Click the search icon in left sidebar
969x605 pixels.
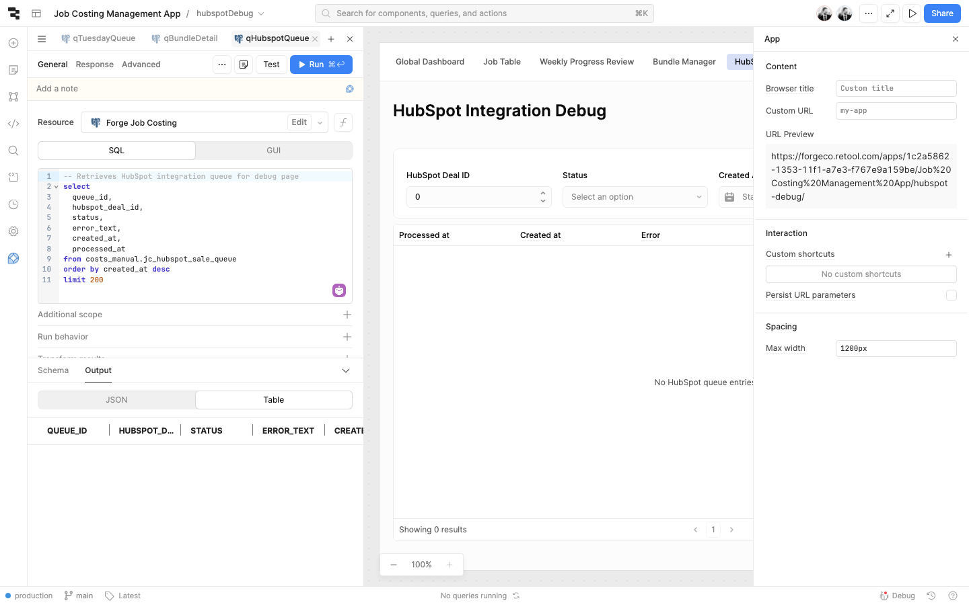(x=13, y=151)
